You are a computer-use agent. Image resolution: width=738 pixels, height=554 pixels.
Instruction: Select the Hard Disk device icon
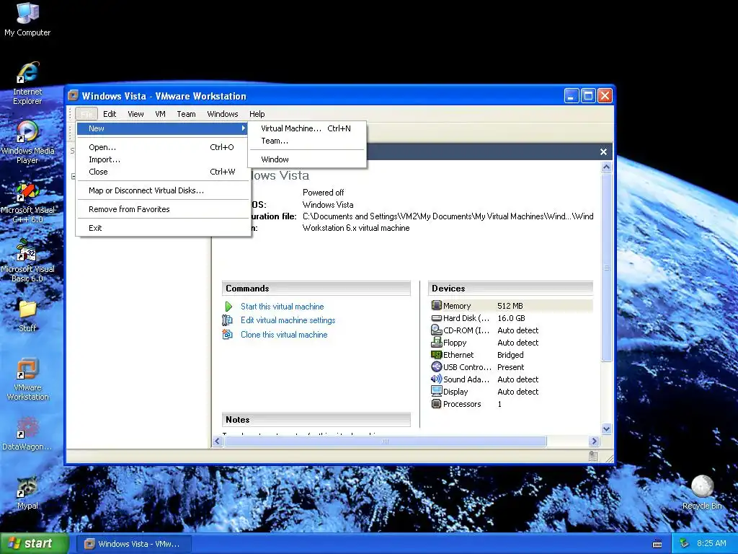coord(436,318)
